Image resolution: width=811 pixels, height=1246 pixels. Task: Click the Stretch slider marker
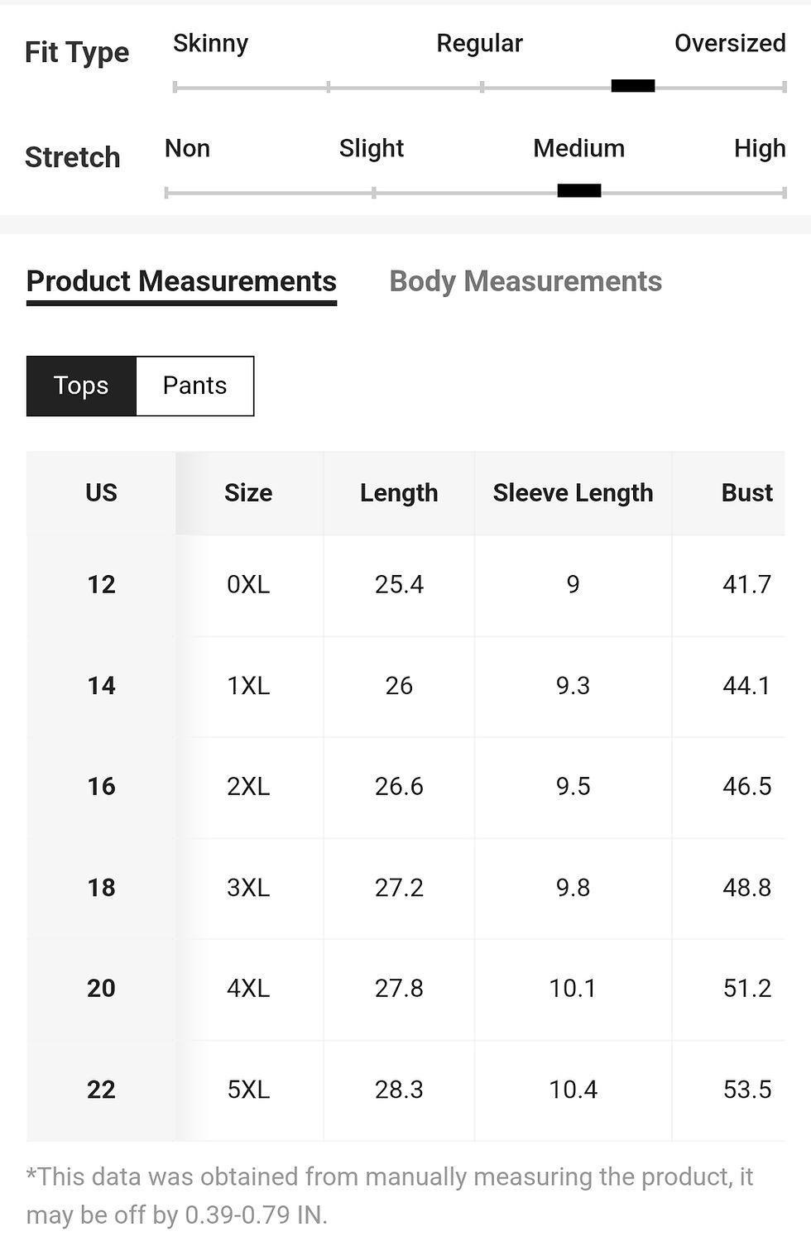click(x=579, y=191)
